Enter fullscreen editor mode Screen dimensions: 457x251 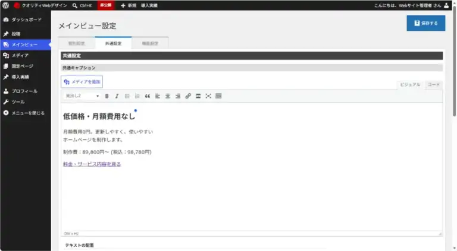click(x=208, y=96)
